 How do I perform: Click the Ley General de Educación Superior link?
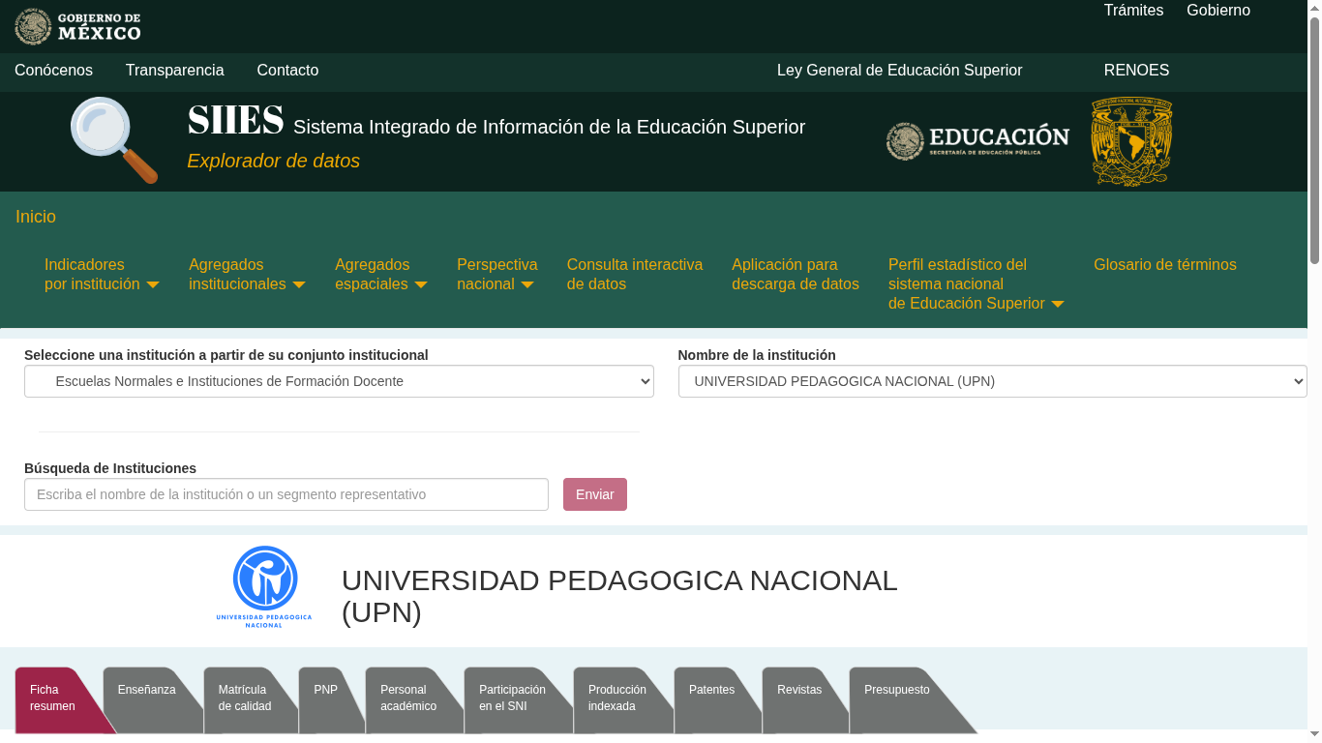[899, 71]
